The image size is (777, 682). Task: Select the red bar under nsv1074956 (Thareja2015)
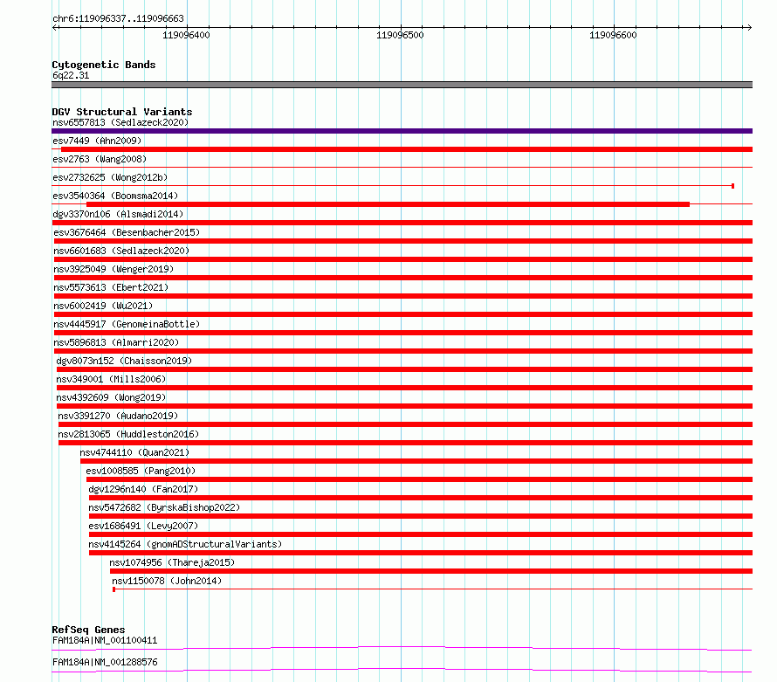click(431, 571)
